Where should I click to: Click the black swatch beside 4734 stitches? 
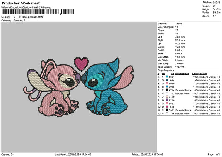(167, 90)
